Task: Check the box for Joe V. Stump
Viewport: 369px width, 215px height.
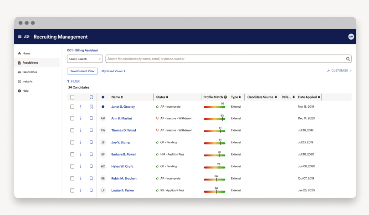Action: tap(72, 142)
